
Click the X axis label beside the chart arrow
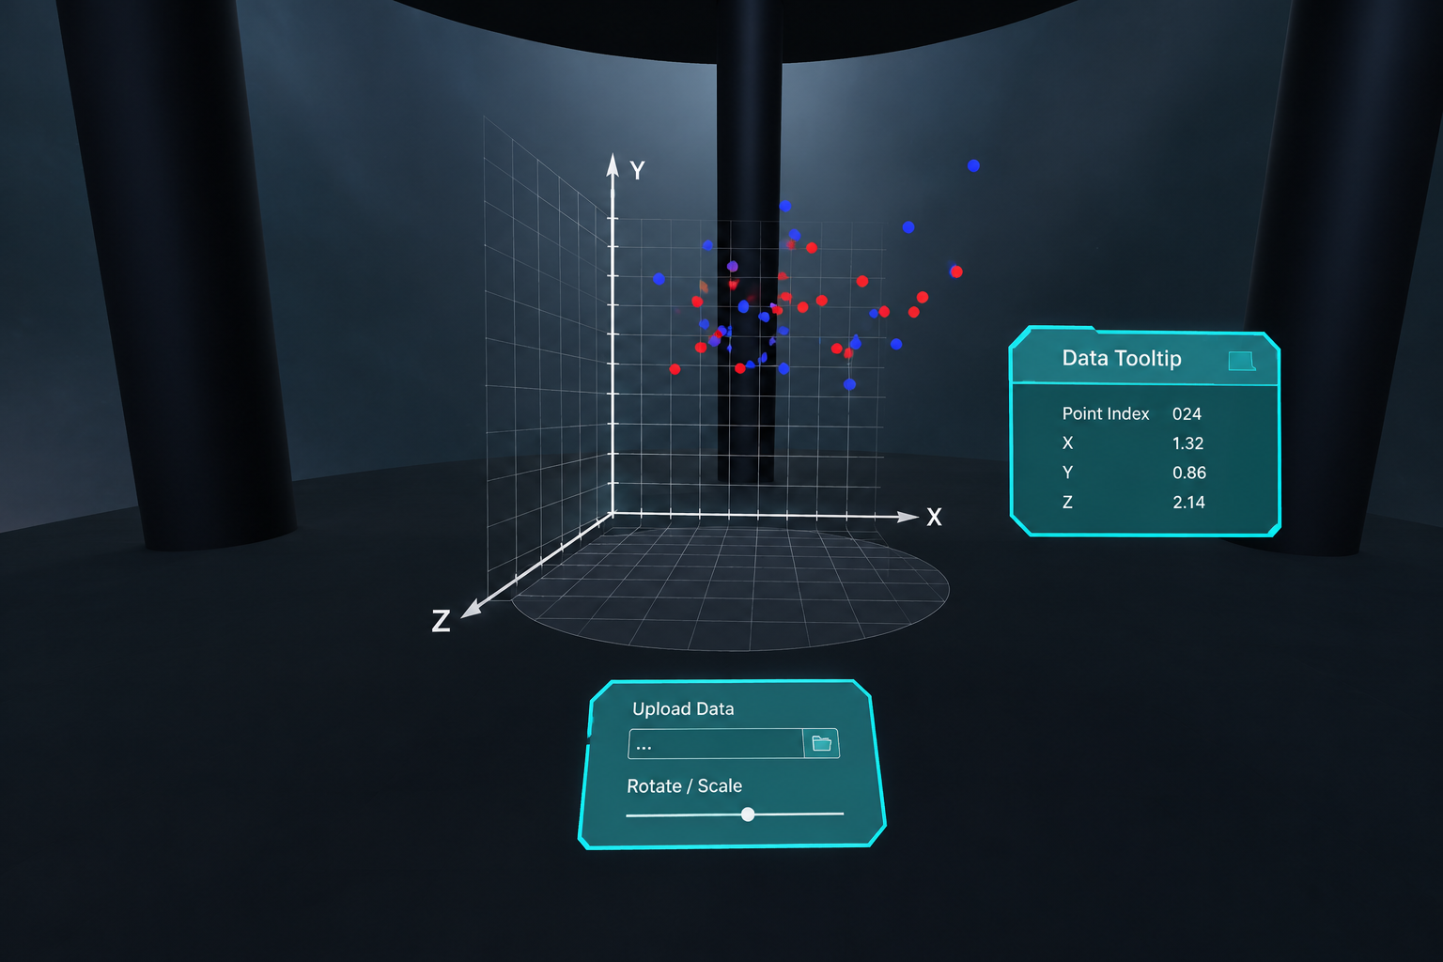click(934, 517)
